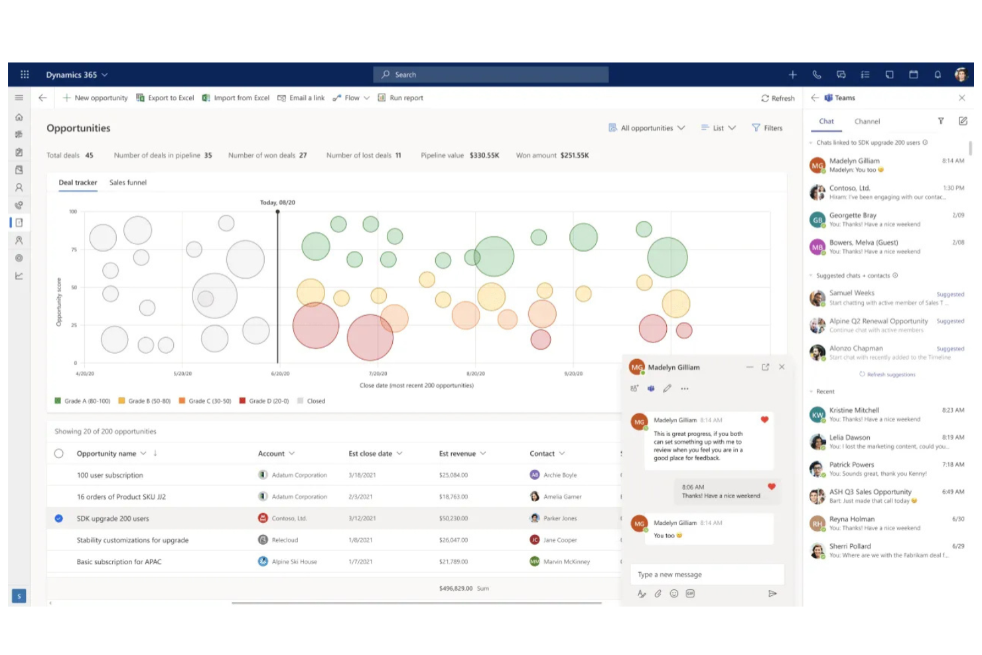Click the attach file icon in the chat
The width and height of the screenshot is (982, 655).
(x=658, y=594)
